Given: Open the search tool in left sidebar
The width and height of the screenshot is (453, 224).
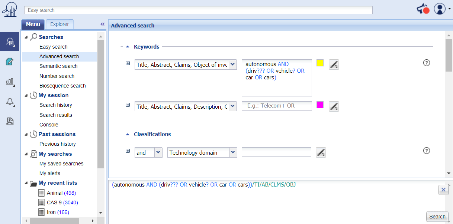Looking at the screenshot, I should pos(10,41).
